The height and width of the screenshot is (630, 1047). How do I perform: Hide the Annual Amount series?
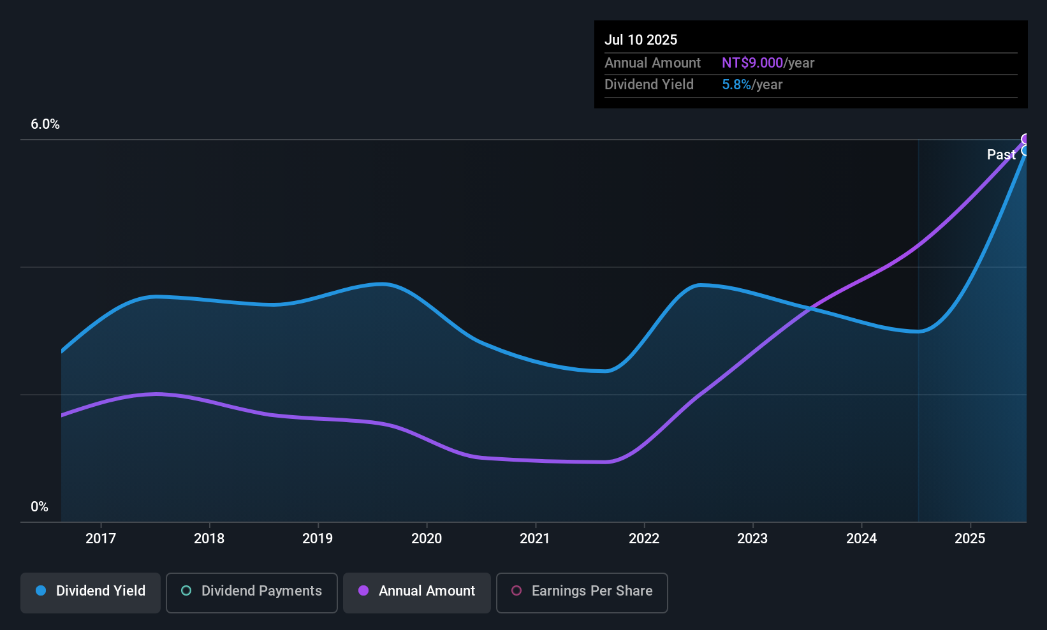tap(417, 592)
